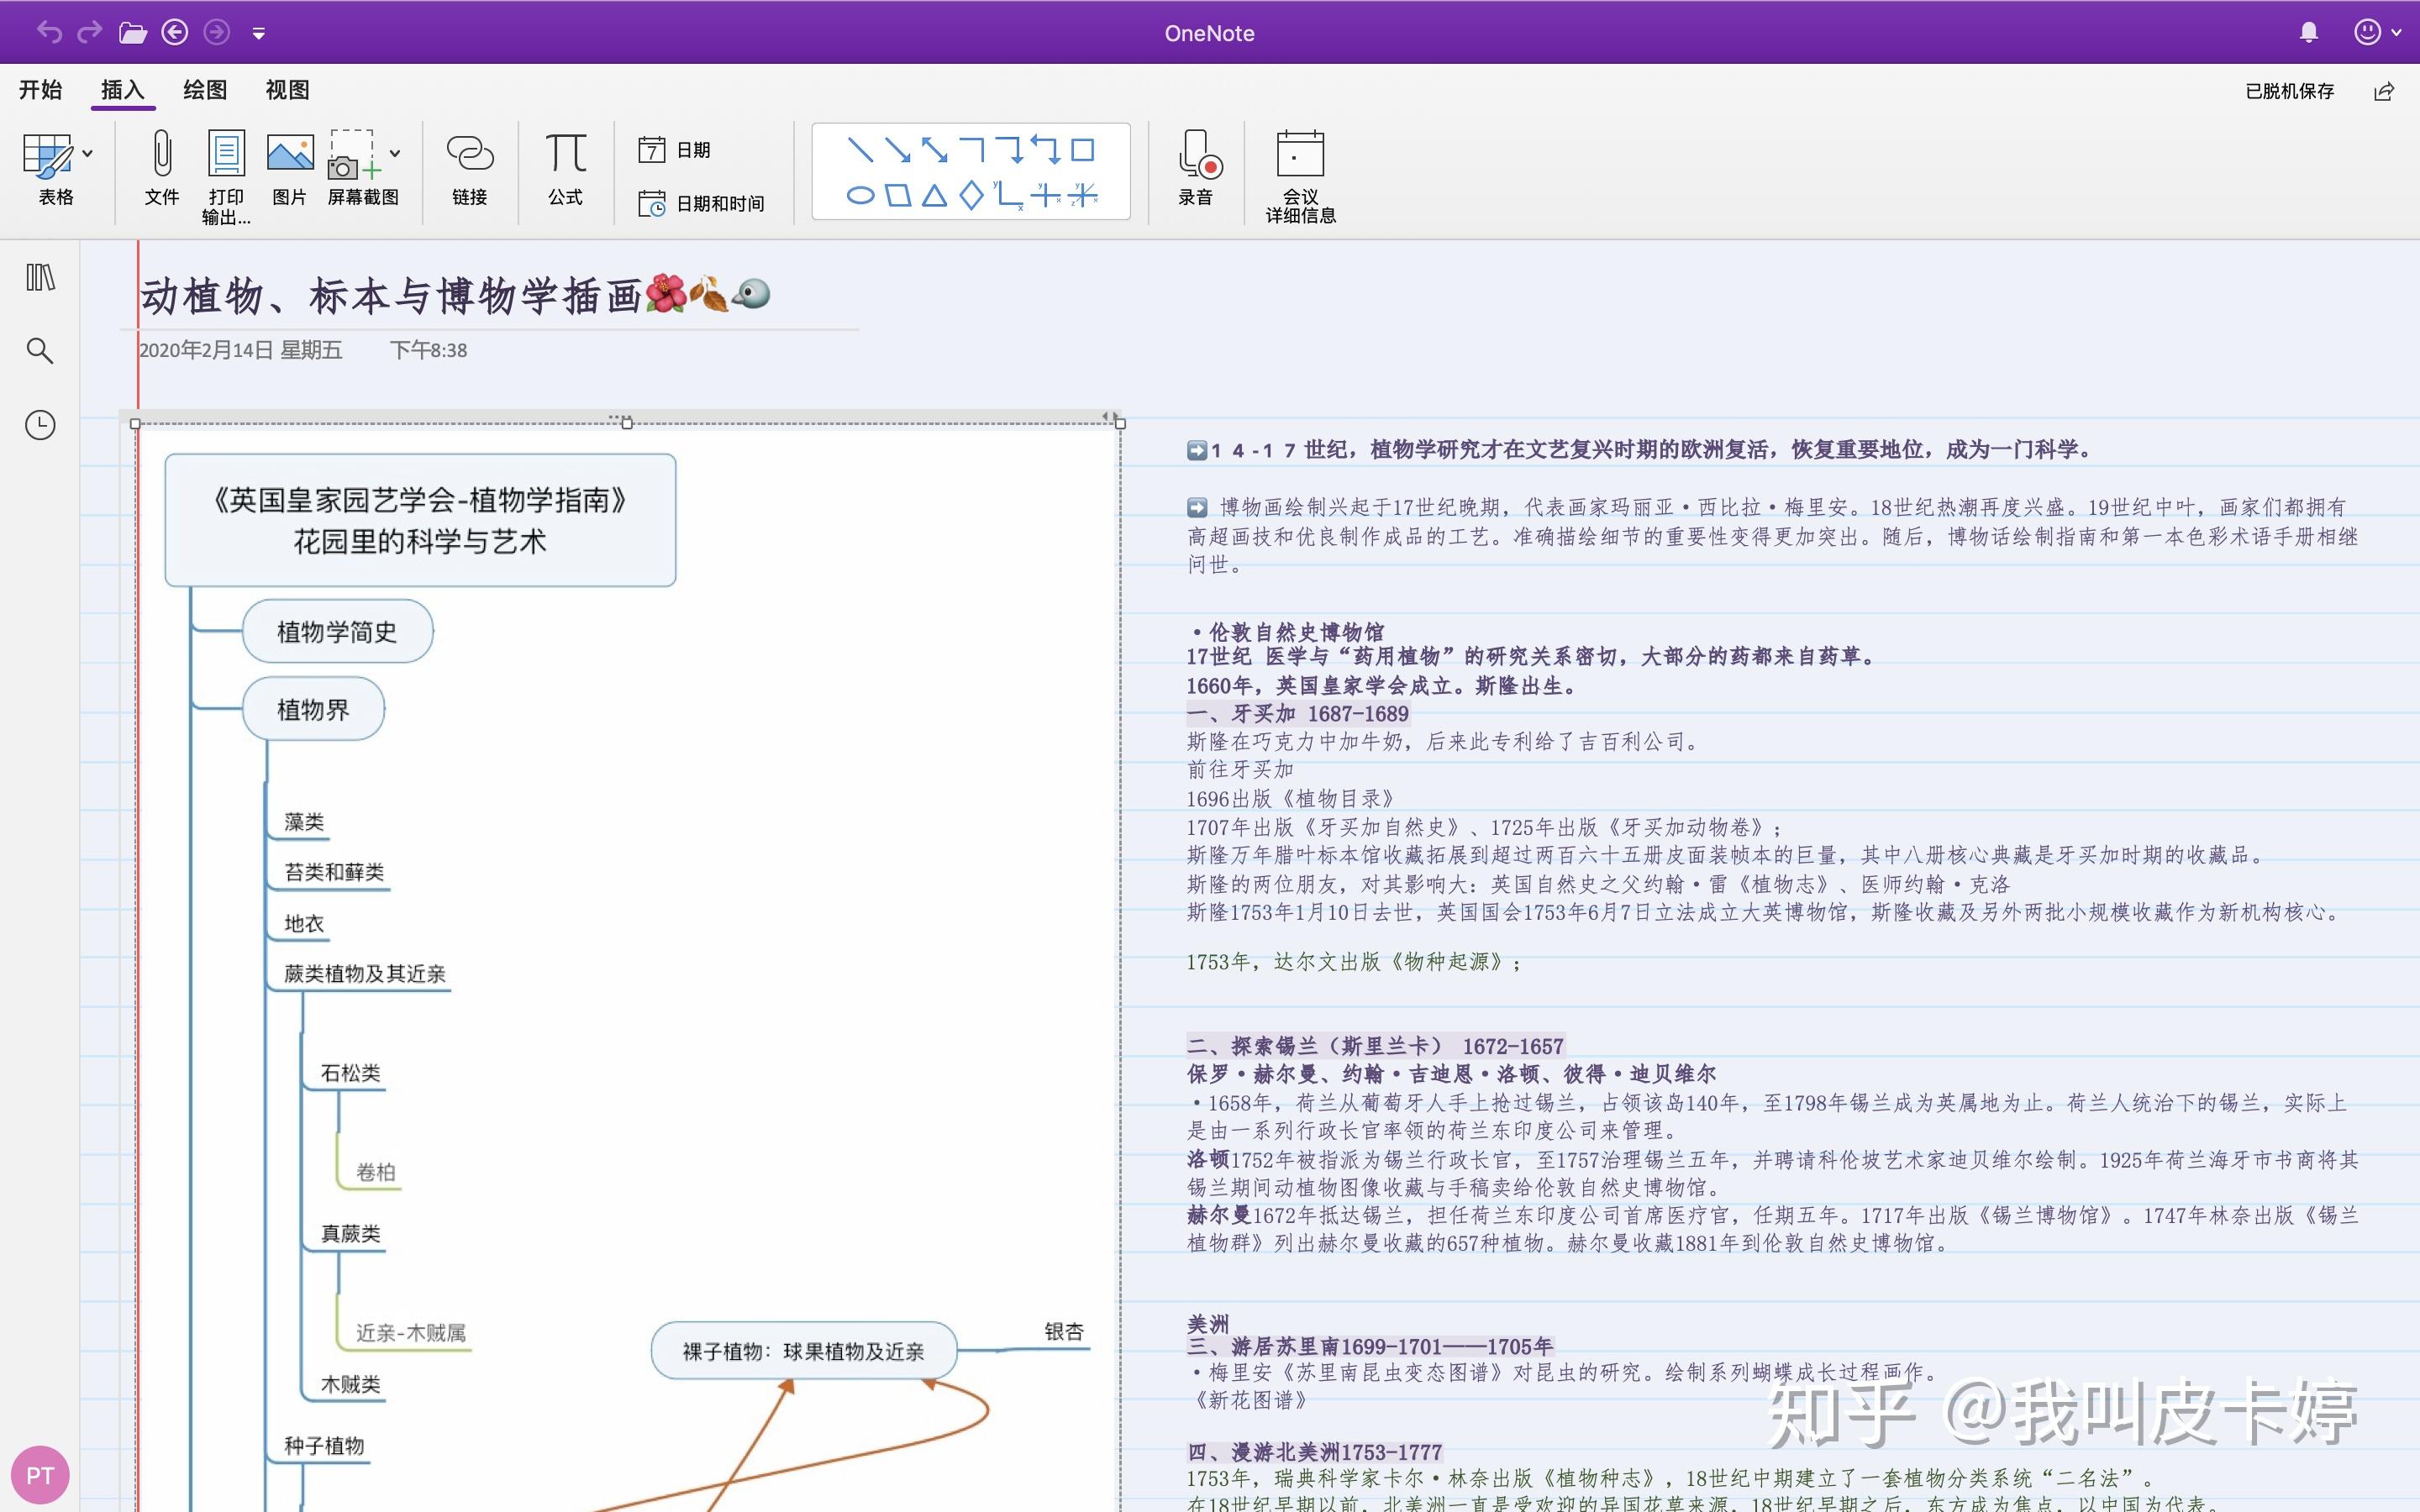
Task: Click the top-center resize handle of image
Action: click(x=627, y=423)
